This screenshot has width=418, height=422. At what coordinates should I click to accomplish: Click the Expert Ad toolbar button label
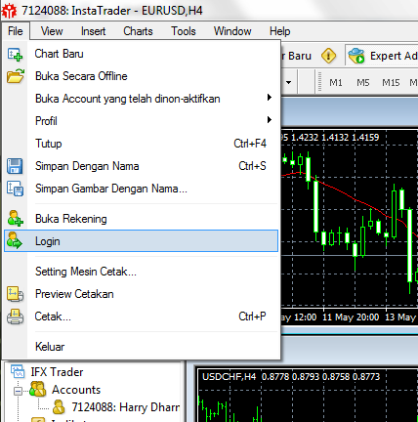(x=394, y=56)
